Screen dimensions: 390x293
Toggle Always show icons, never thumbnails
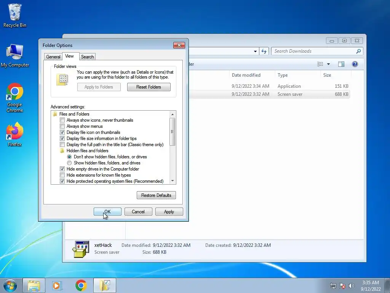point(62,120)
